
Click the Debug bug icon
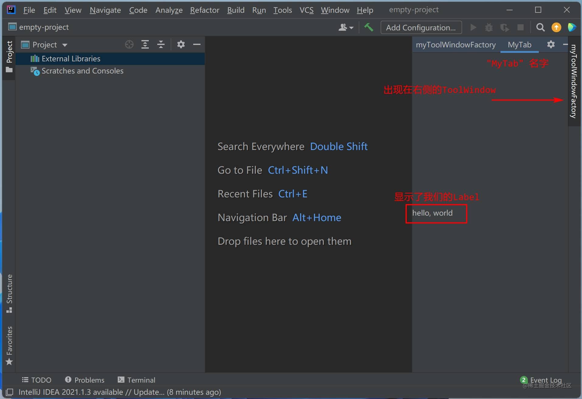coord(489,28)
